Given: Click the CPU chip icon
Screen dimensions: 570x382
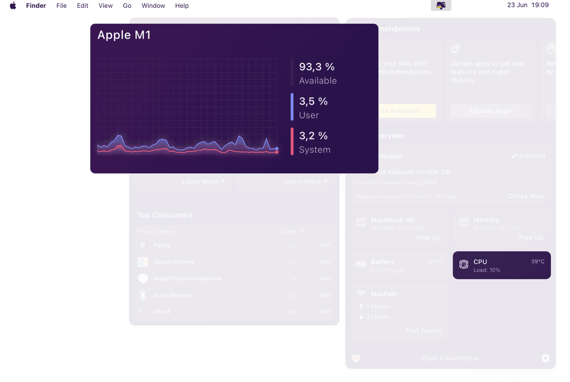Looking at the screenshot, I should (464, 264).
